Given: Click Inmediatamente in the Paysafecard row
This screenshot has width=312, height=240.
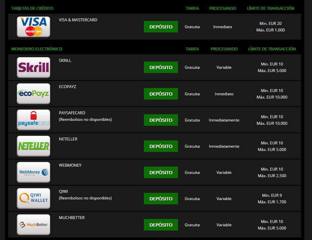Looking at the screenshot, I should pyautogui.click(x=224, y=120).
